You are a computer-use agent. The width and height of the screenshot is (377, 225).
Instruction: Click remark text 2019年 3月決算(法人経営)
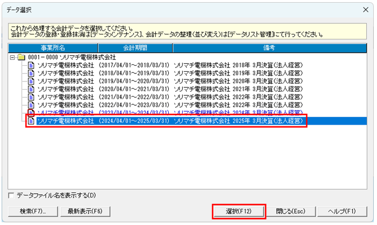tap(268, 73)
